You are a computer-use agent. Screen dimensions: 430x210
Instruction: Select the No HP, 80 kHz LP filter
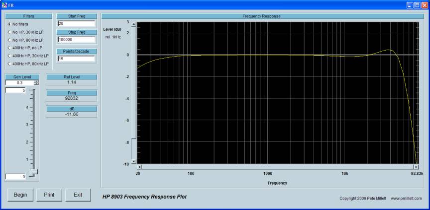tap(9, 40)
